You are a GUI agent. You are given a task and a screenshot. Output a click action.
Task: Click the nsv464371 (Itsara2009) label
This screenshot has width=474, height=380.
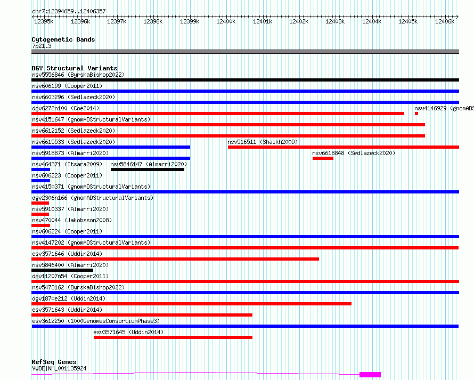(x=67, y=164)
